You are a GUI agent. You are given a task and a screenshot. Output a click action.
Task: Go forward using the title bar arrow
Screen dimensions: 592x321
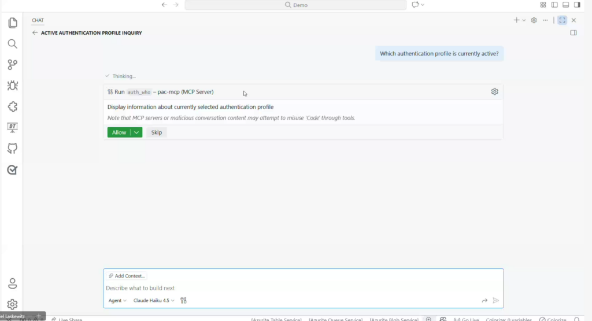point(176,5)
